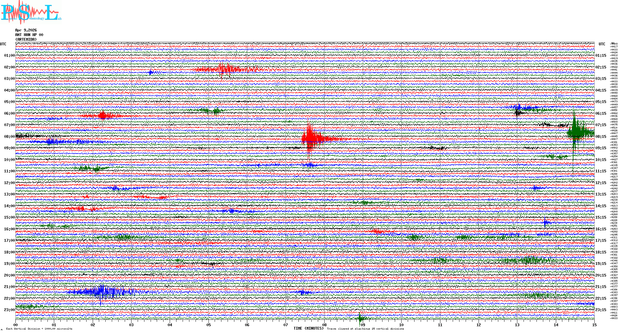Click the Apr 9, 2026 date text

26,30
